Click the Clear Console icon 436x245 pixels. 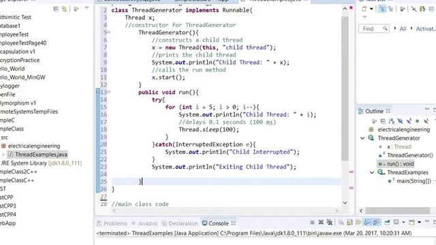pyautogui.click(x=341, y=223)
